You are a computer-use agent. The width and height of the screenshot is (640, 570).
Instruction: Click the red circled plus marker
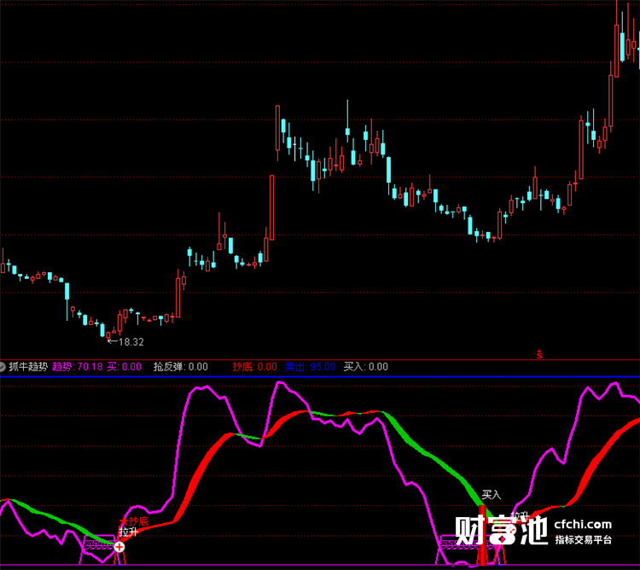[x=119, y=547]
